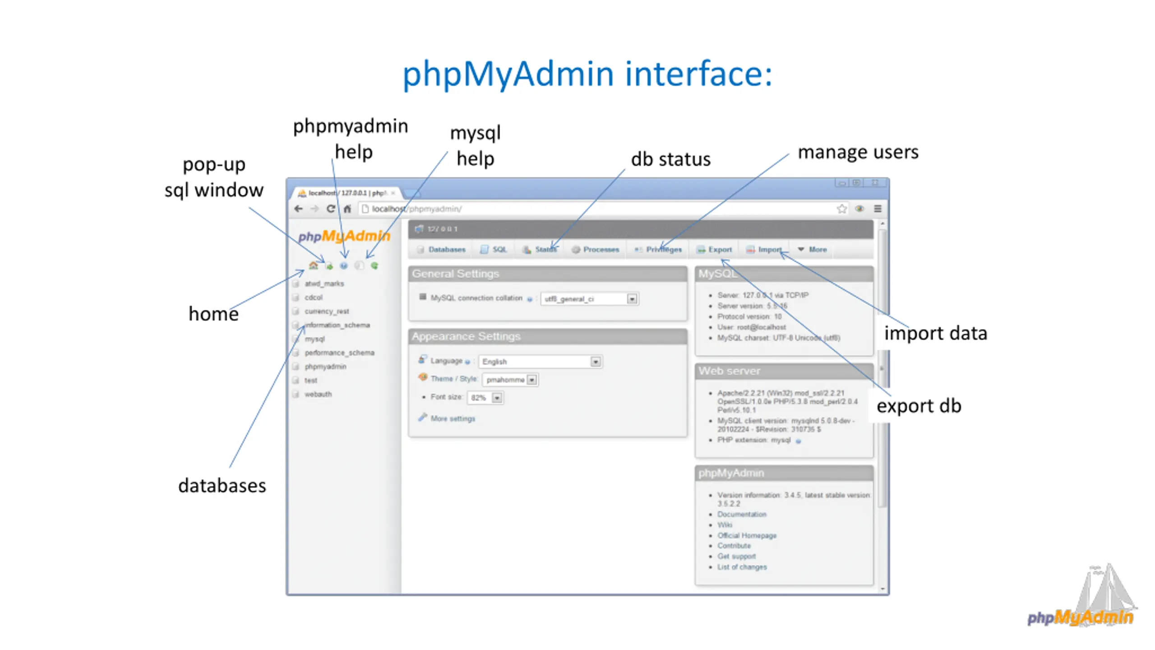Switch to the Databases tab
This screenshot has height=650, width=1155.
441,249
